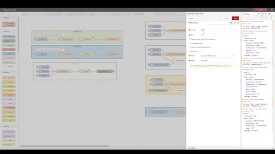Collapse the function palette category

click(6, 72)
